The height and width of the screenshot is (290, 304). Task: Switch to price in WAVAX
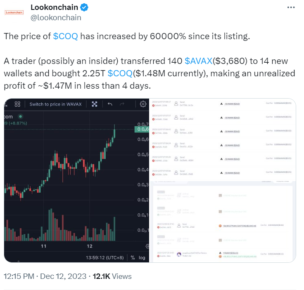point(55,104)
